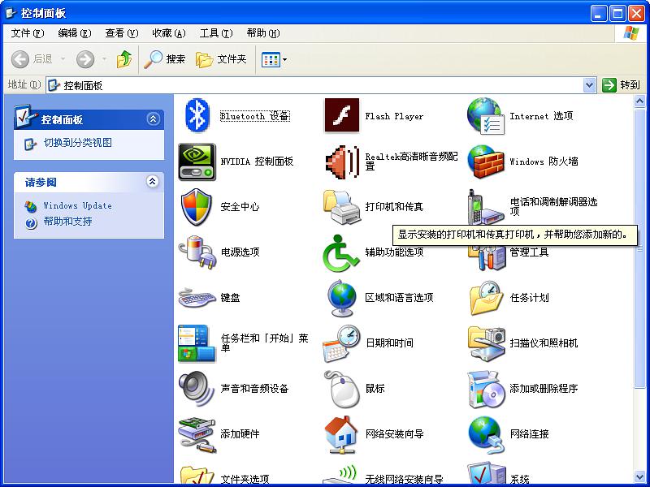Open the 扫描仪和照相机 icon

pos(487,343)
